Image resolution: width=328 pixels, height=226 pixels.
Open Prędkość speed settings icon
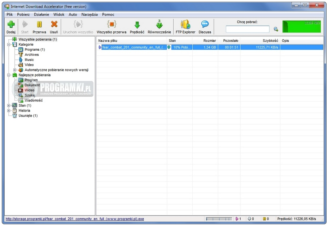pyautogui.click(x=137, y=24)
